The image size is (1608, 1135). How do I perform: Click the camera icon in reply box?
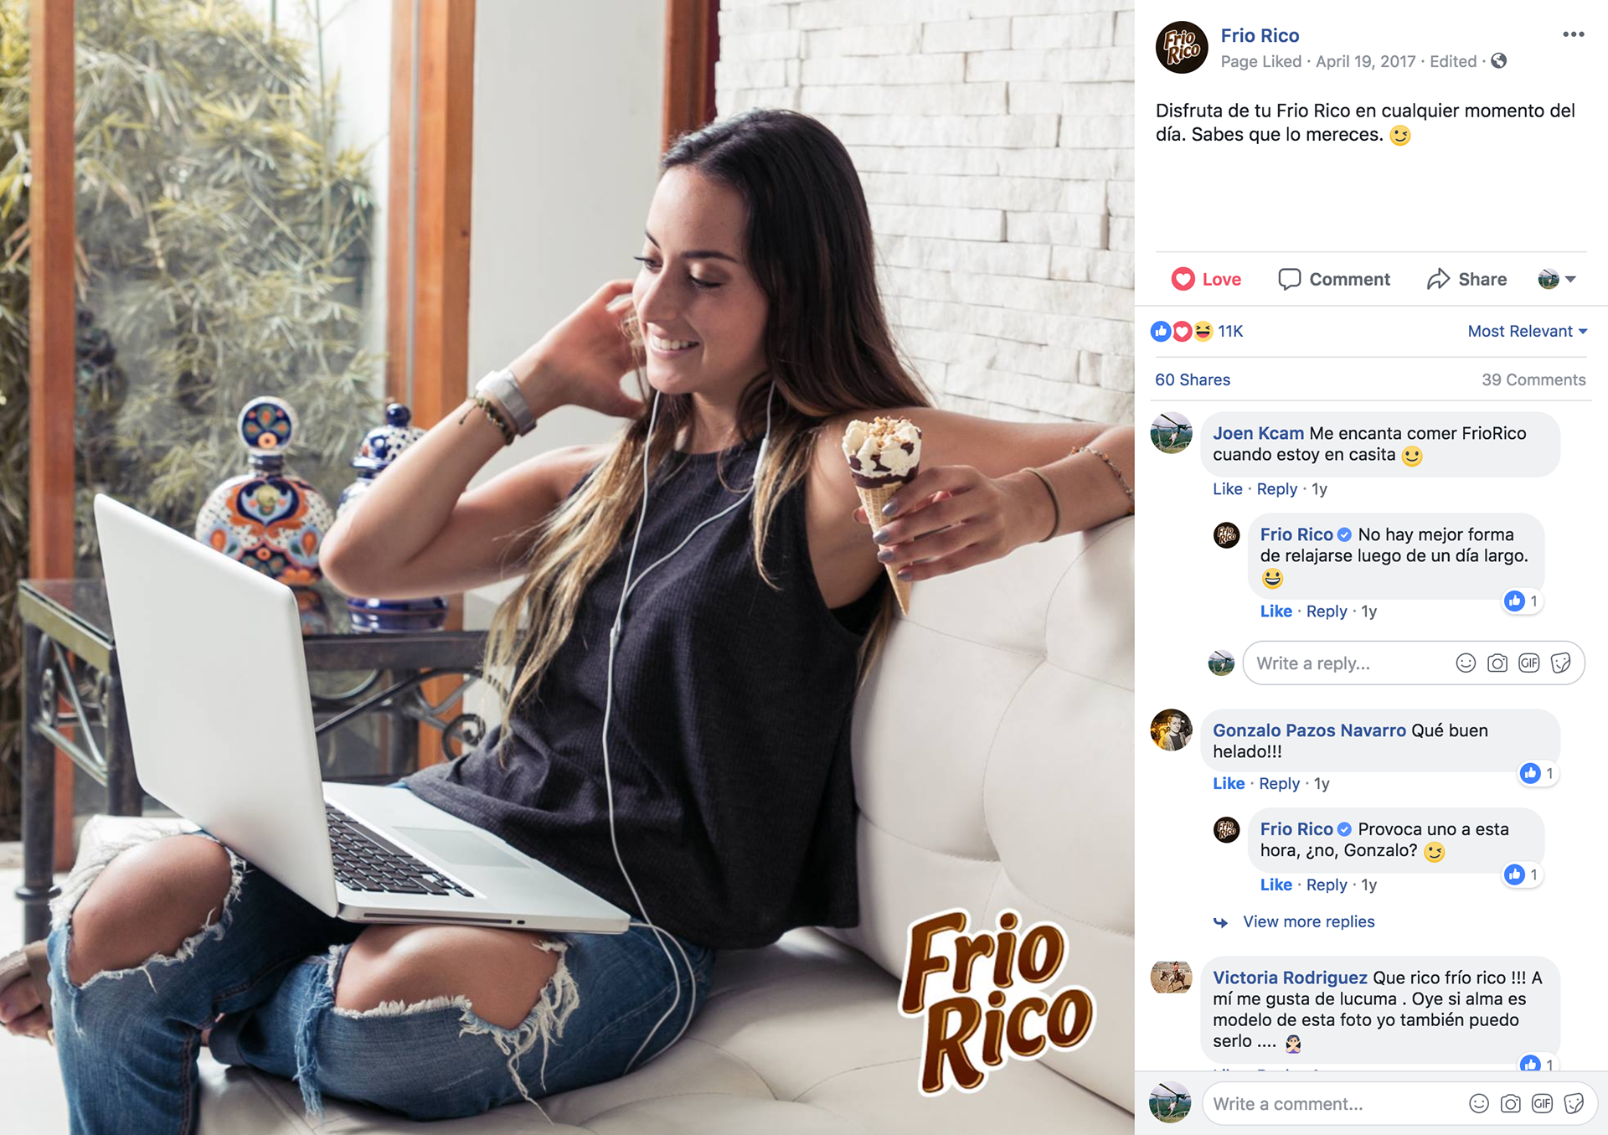1497,663
